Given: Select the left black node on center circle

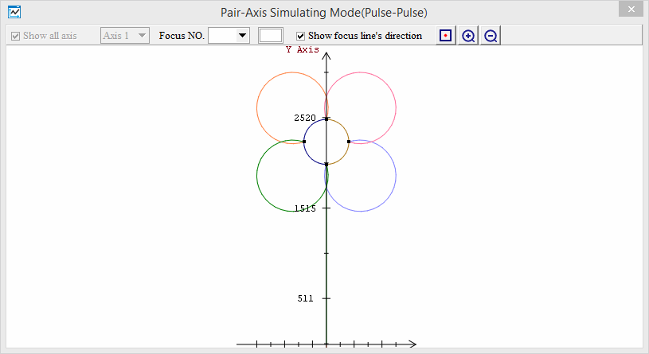Looking at the screenshot, I should (304, 142).
